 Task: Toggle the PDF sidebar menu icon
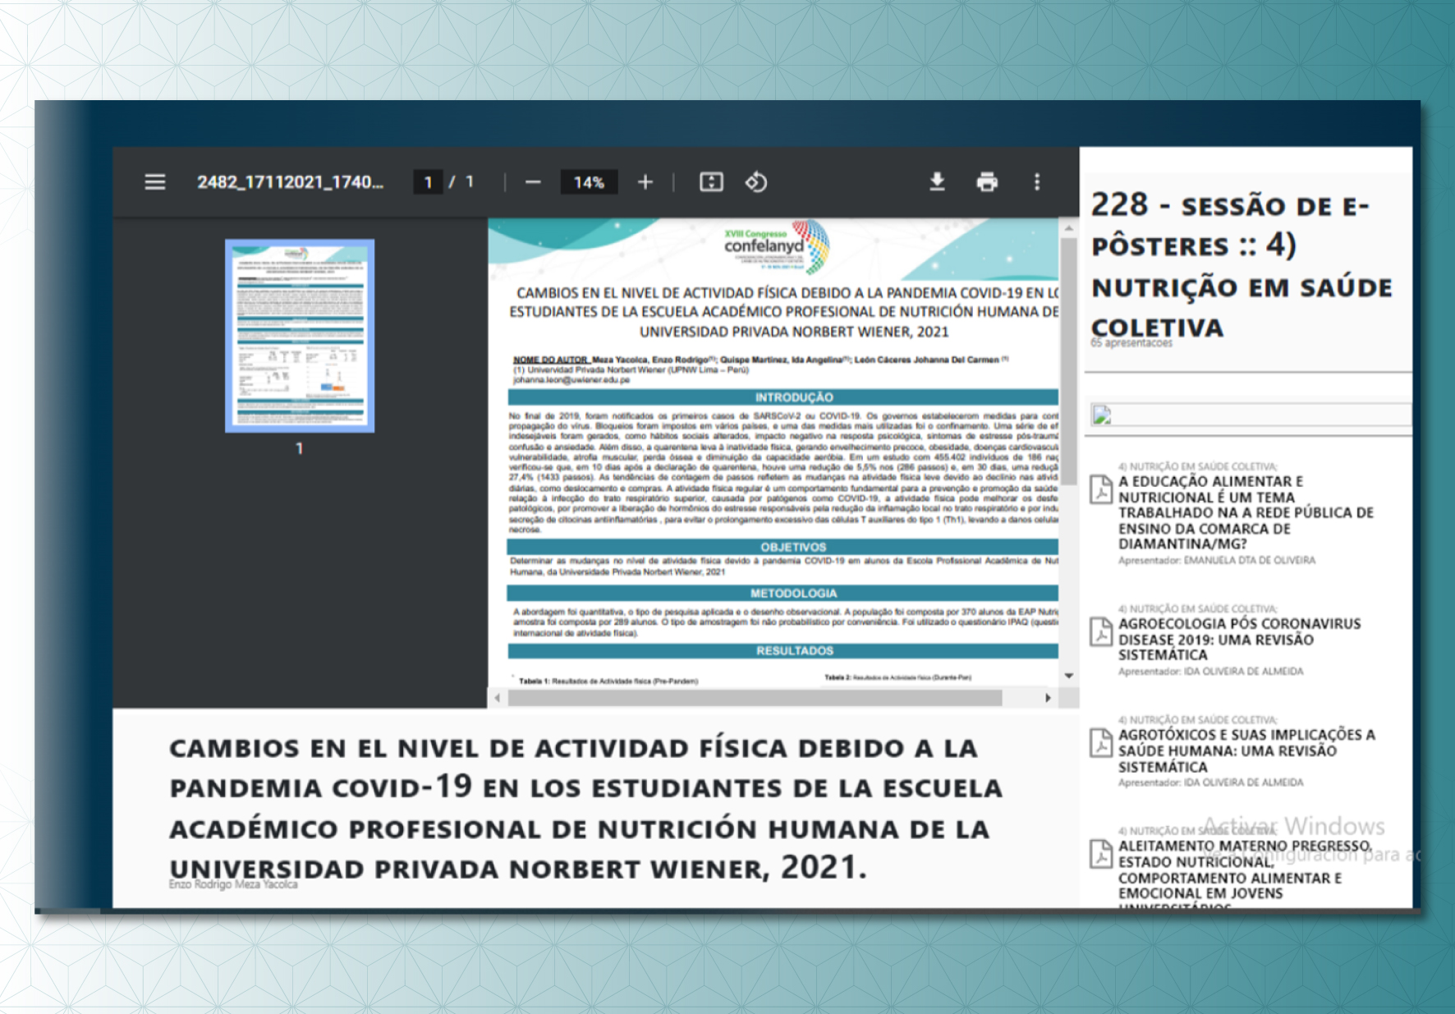pyautogui.click(x=155, y=181)
